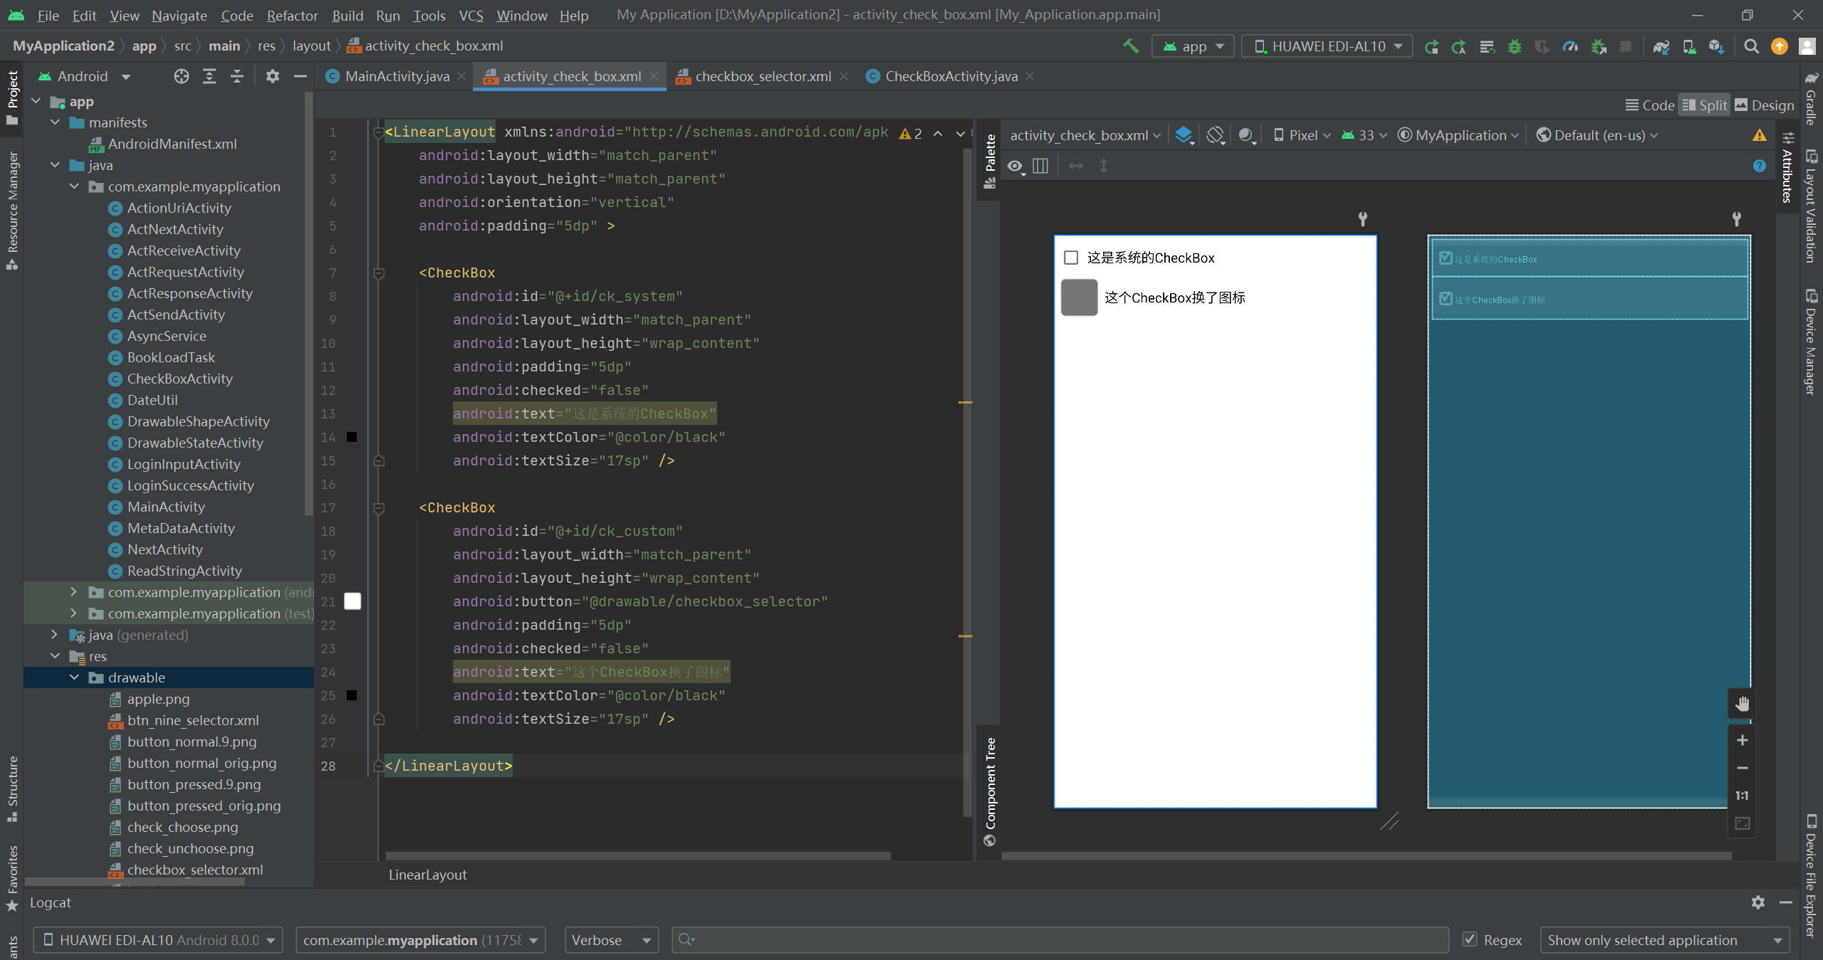Open project panel gear settings icon

point(272,76)
